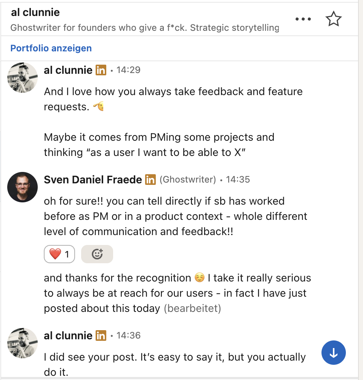Click LinkedIn badge beside al clunnie at 14:29
The image size is (363, 380).
click(x=101, y=70)
